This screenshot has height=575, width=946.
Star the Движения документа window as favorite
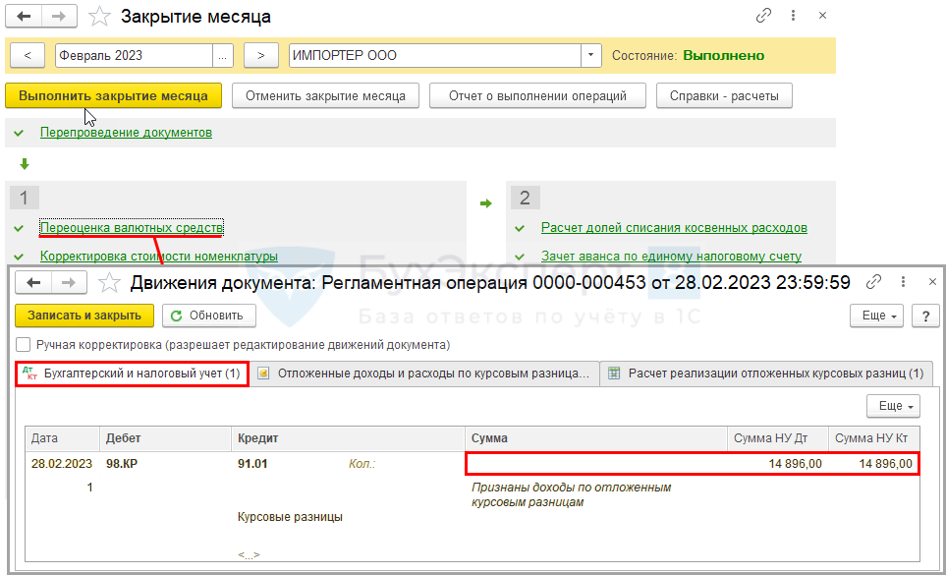coord(109,282)
